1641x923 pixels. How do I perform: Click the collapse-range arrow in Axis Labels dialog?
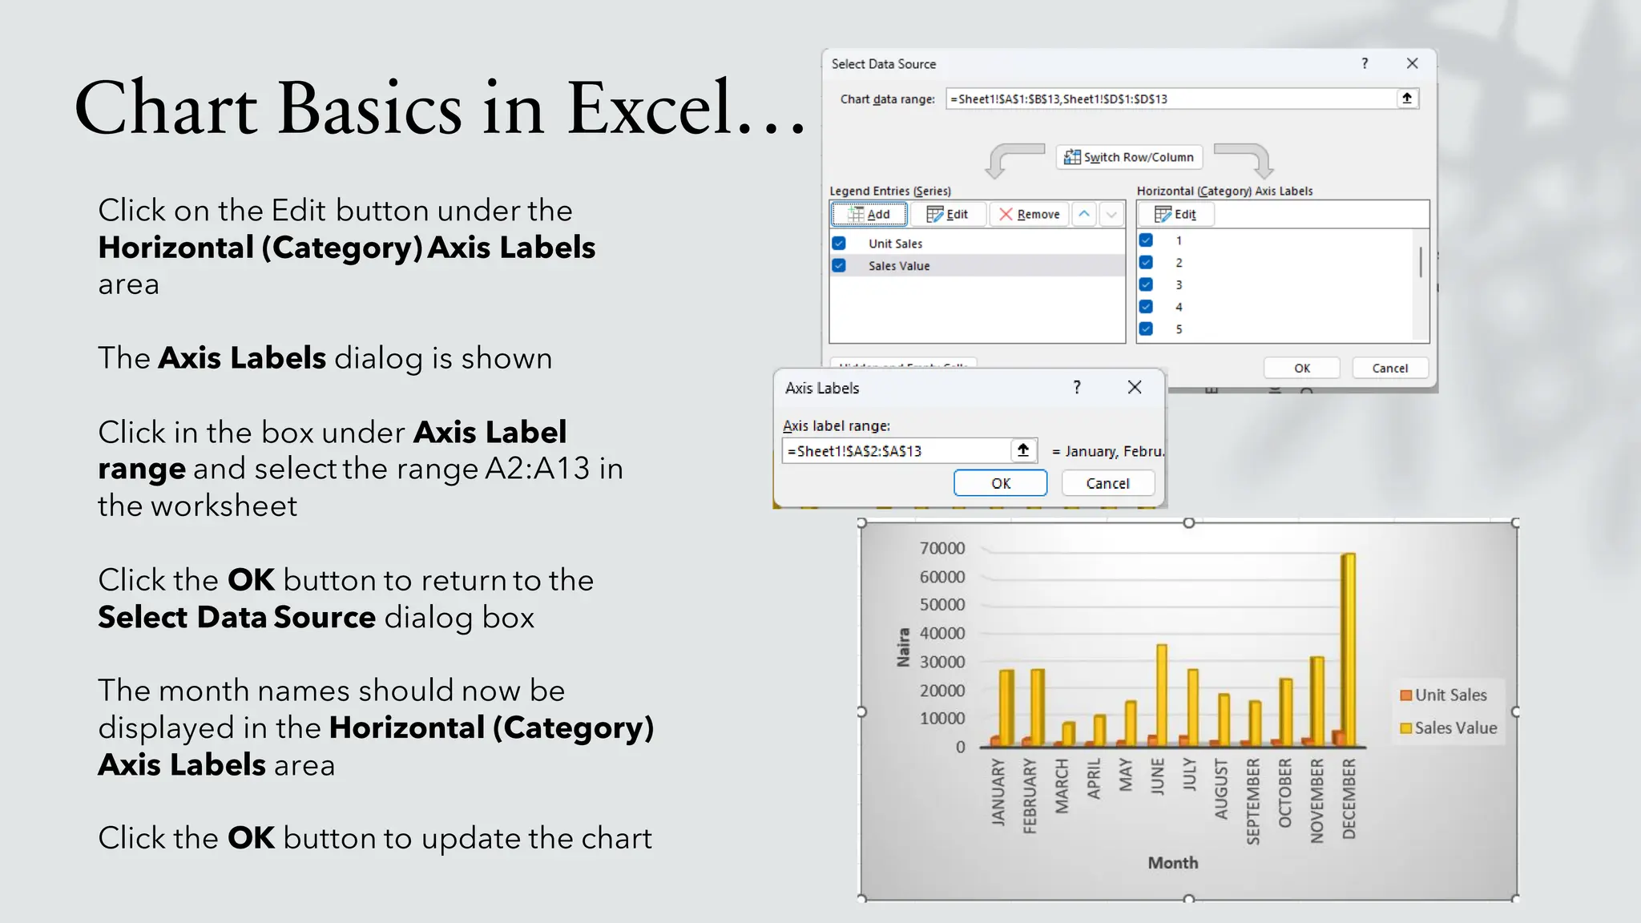click(x=1023, y=450)
